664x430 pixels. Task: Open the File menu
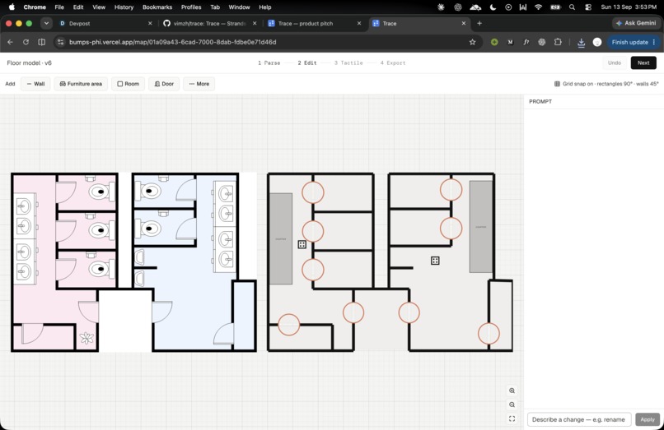click(59, 7)
